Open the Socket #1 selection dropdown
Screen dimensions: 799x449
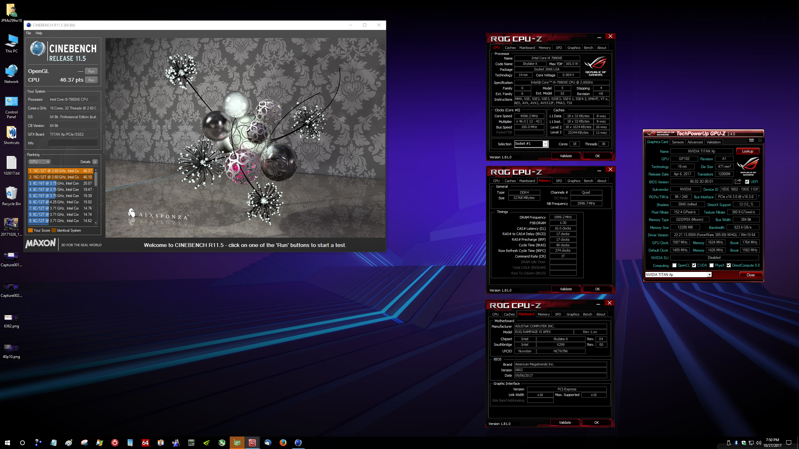pos(531,144)
